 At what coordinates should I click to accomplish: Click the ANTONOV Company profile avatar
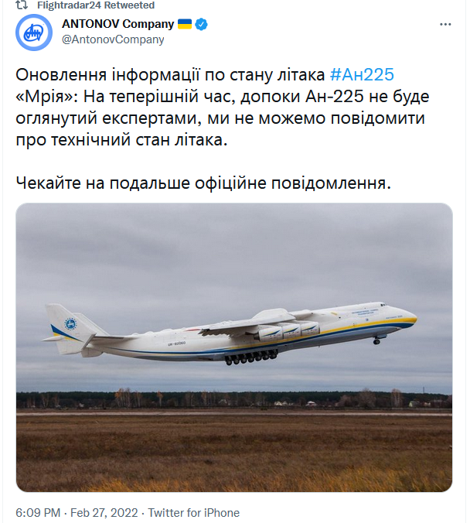[x=34, y=32]
